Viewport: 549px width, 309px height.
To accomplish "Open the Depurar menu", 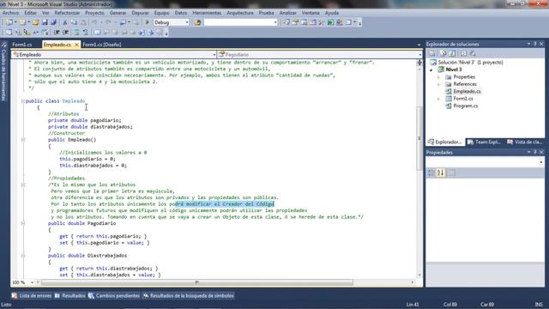I will (140, 13).
